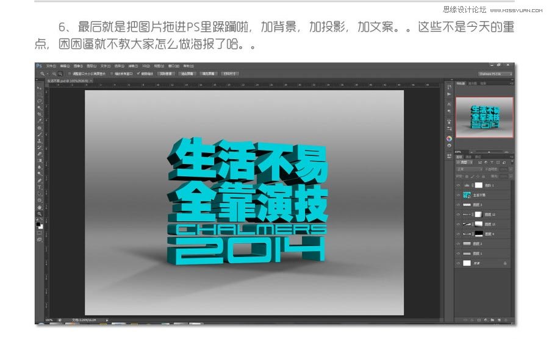This screenshot has height=340, width=549.
Task: Click the 填充屏幕 Fill Screen button
Action: click(209, 74)
